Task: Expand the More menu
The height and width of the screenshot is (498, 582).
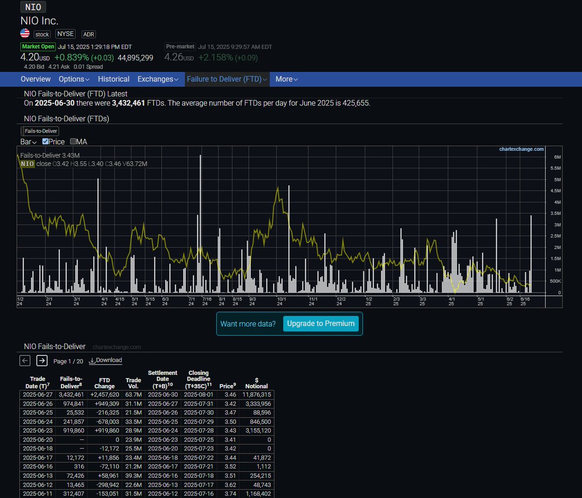Action: tap(287, 79)
